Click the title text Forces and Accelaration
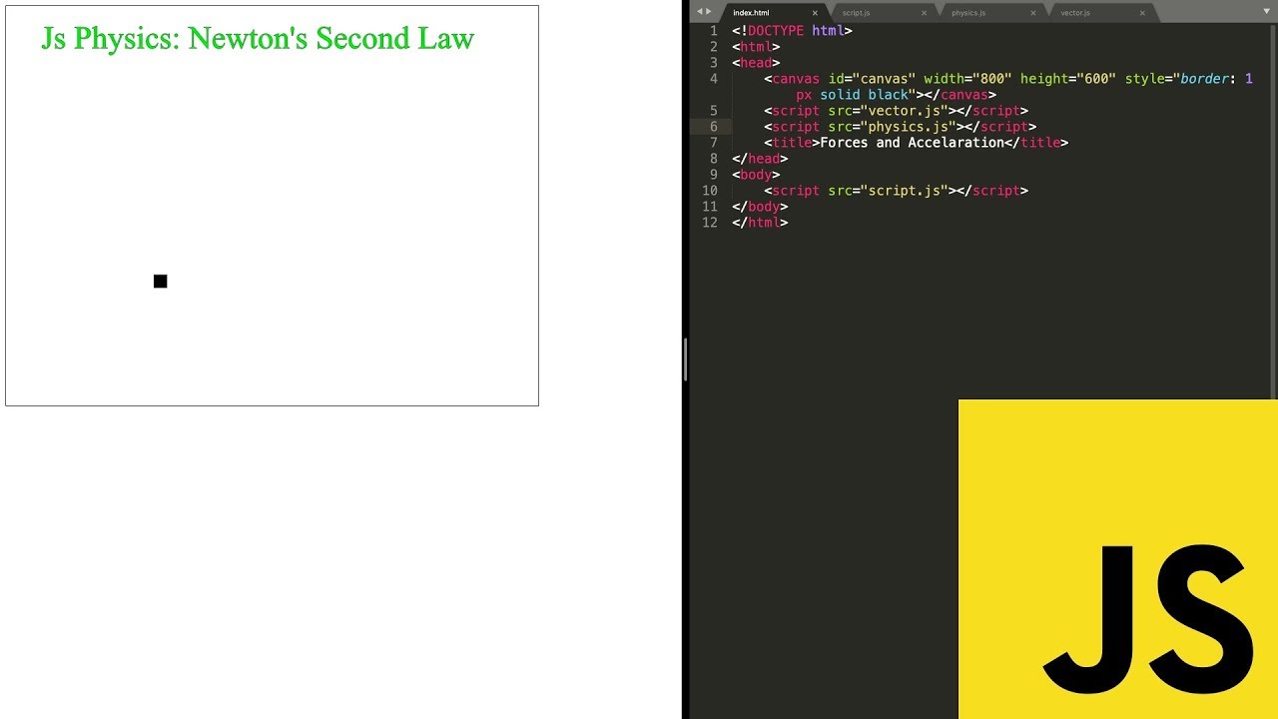This screenshot has width=1278, height=719. coord(912,143)
